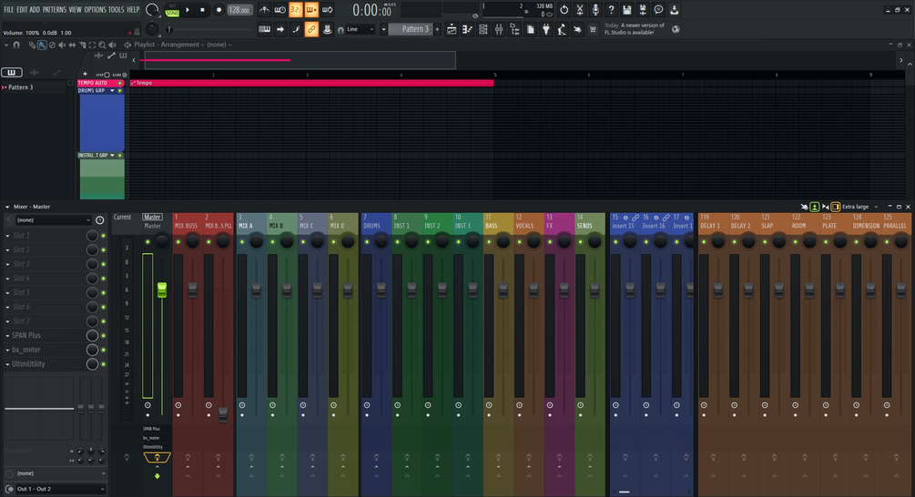
Task: Click the Undo history icon
Action: (x=564, y=10)
